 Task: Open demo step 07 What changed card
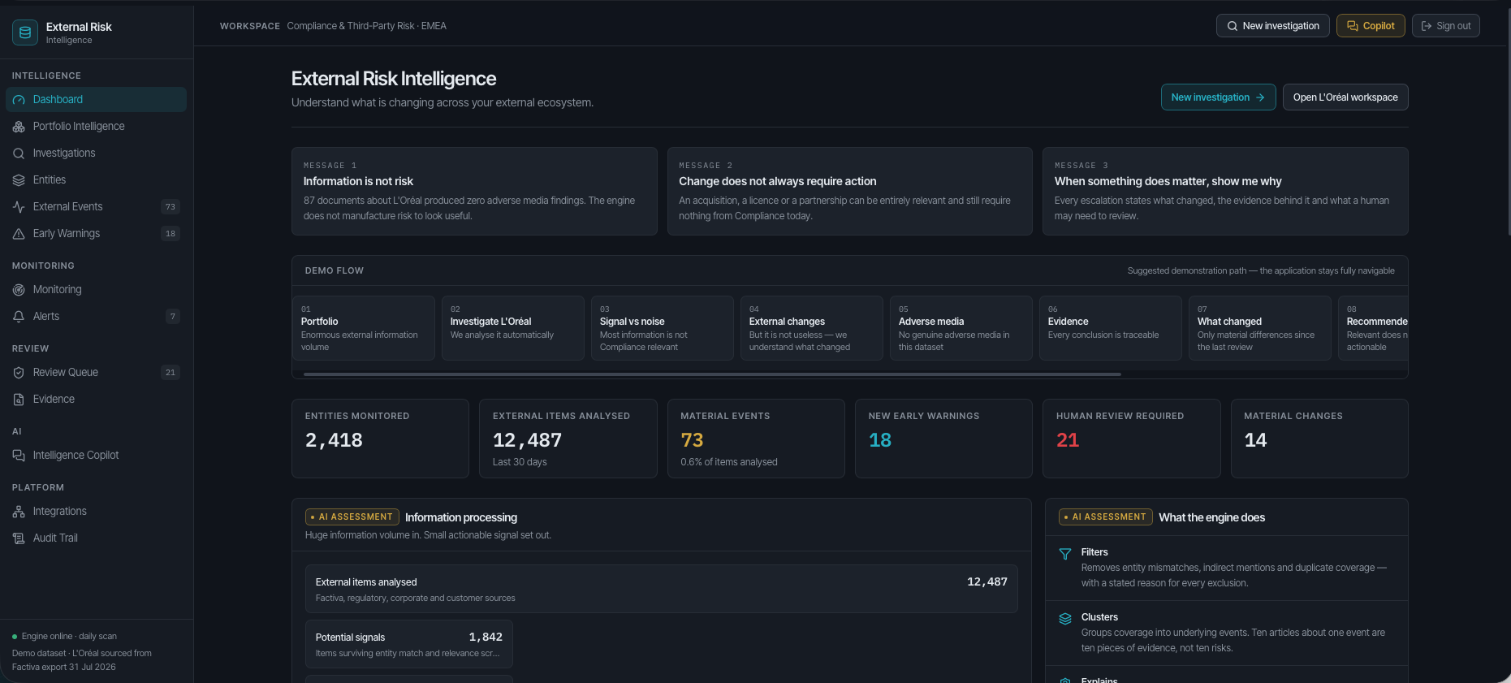[x=1259, y=328]
